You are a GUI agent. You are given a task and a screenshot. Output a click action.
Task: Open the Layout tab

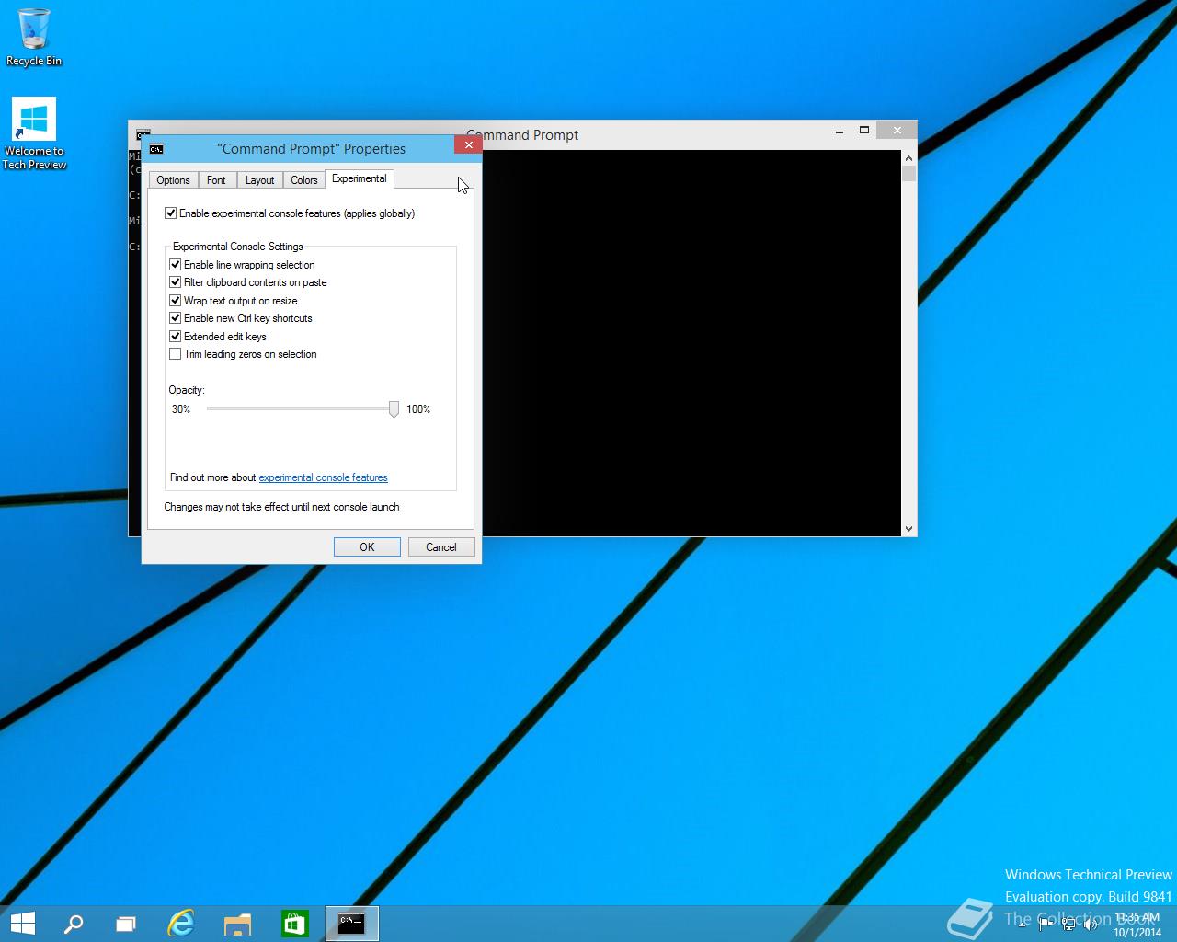pyautogui.click(x=259, y=180)
